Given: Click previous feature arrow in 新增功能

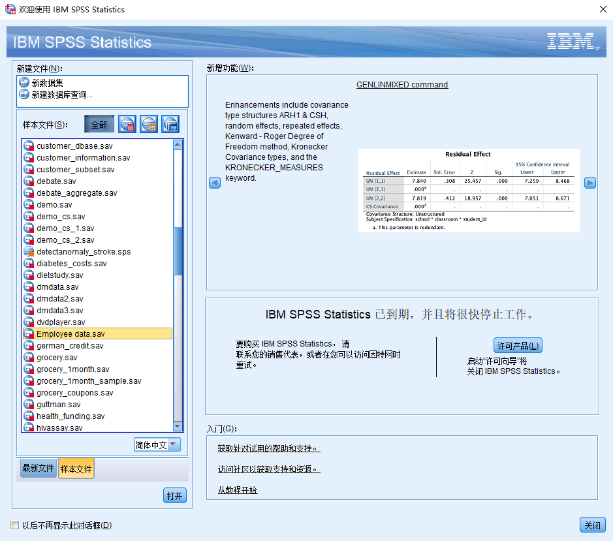Looking at the screenshot, I should coord(215,183).
